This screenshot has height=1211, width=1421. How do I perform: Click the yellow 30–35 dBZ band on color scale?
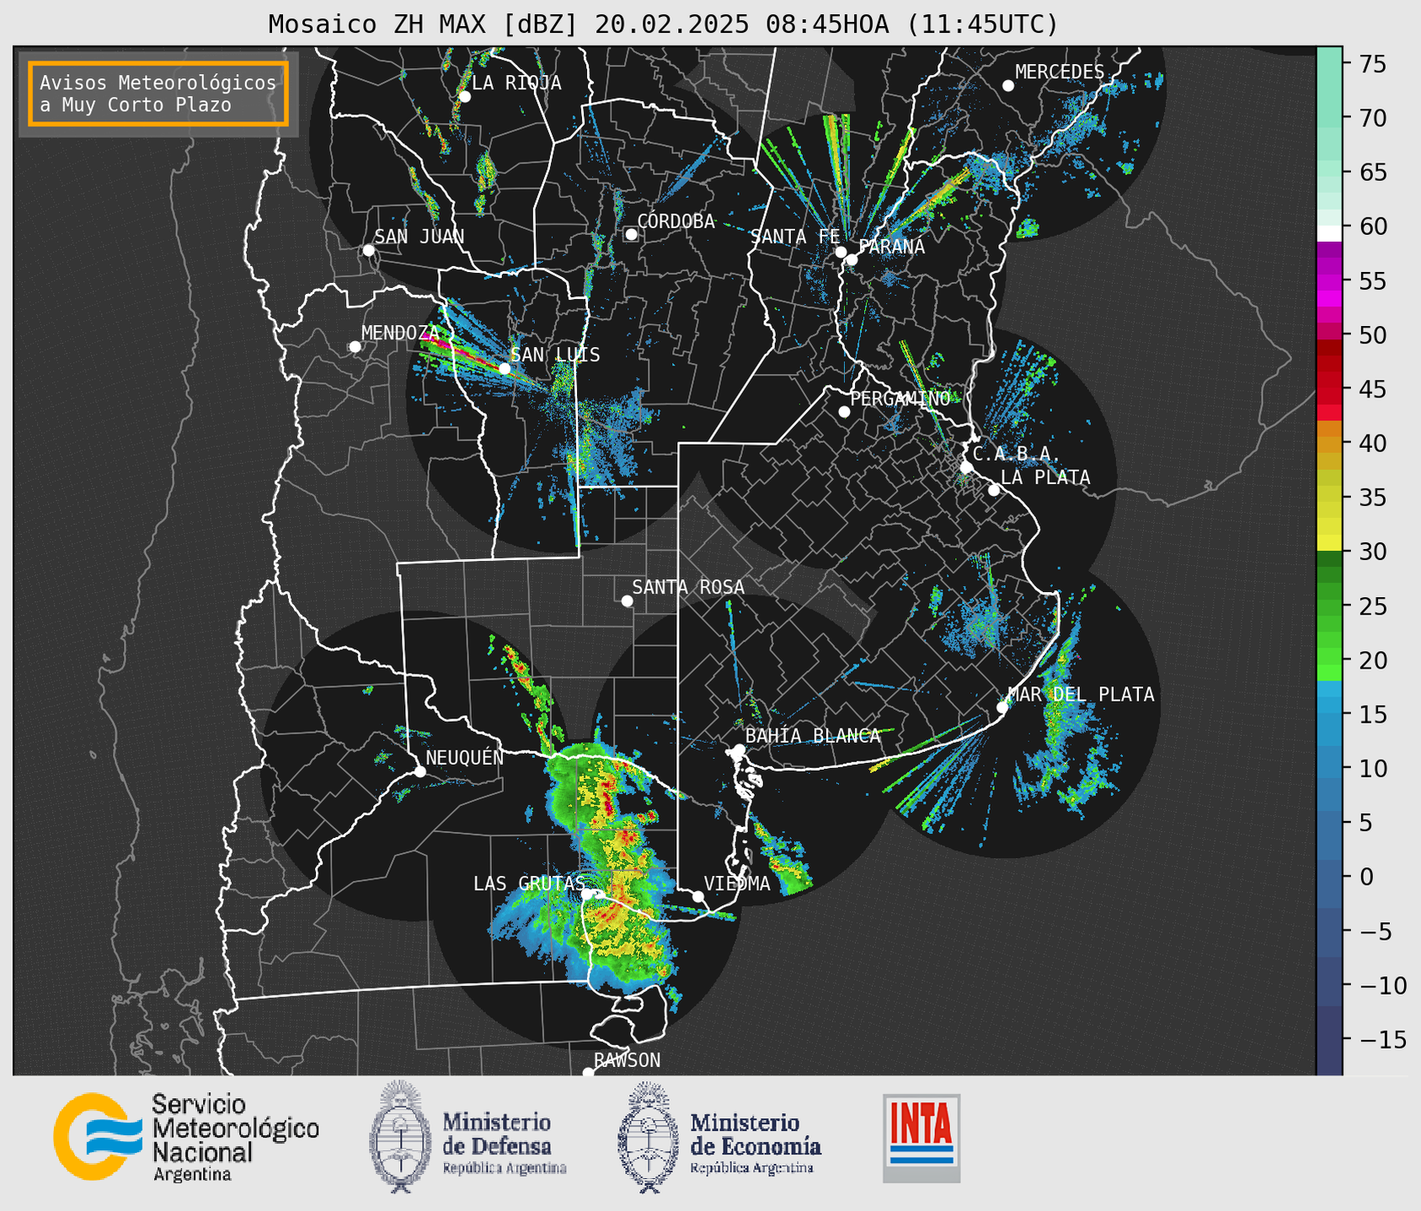click(1329, 524)
